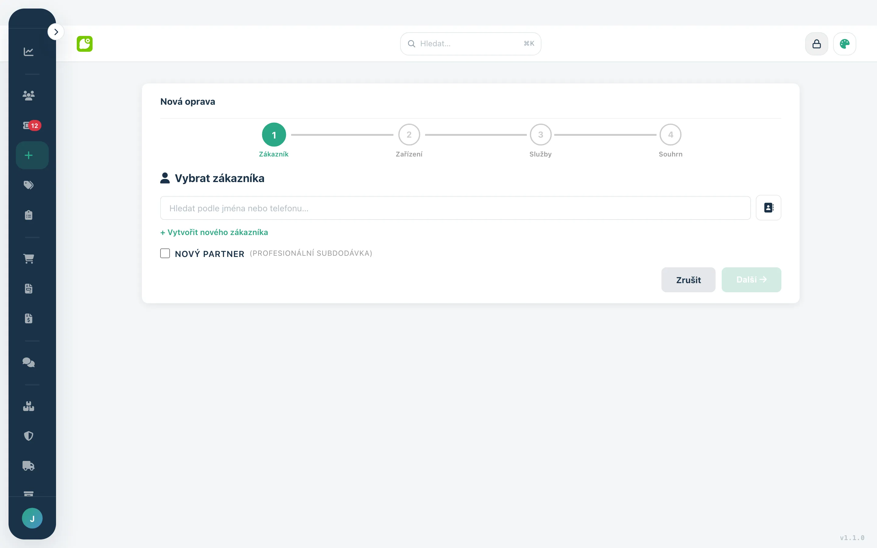The image size is (877, 548).
Task: Go to step 2 Zařízení
Action: (x=409, y=135)
